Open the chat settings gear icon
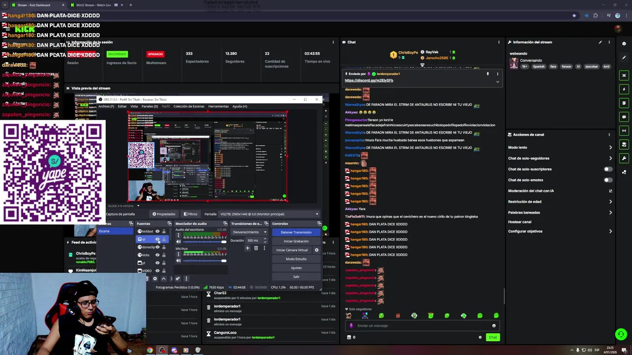 [480, 337]
